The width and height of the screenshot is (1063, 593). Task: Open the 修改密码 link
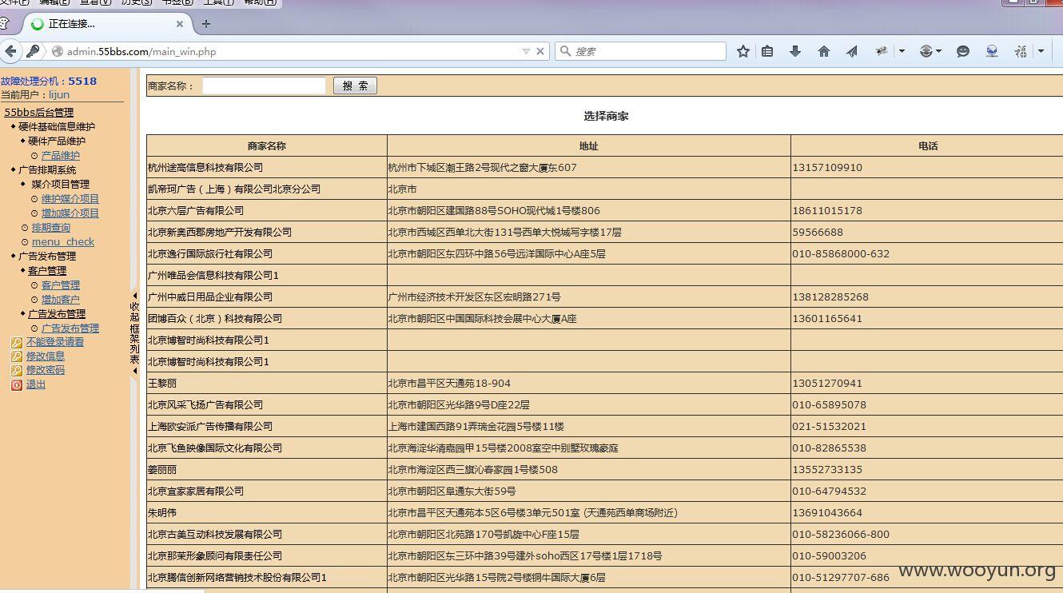(x=46, y=371)
